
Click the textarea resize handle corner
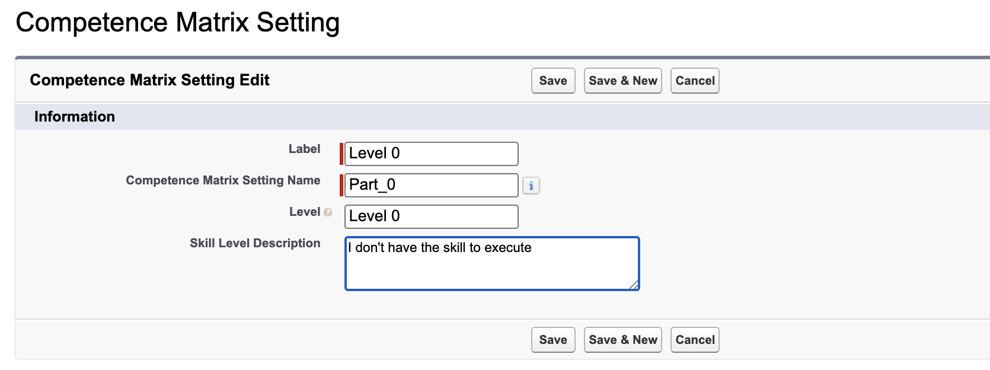click(x=634, y=285)
